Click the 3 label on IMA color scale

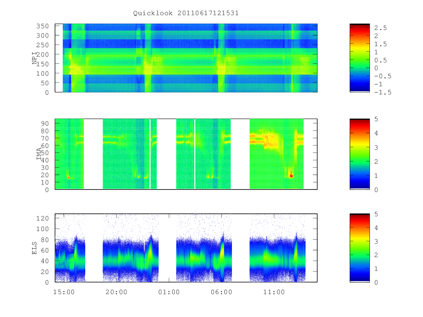click(376, 147)
